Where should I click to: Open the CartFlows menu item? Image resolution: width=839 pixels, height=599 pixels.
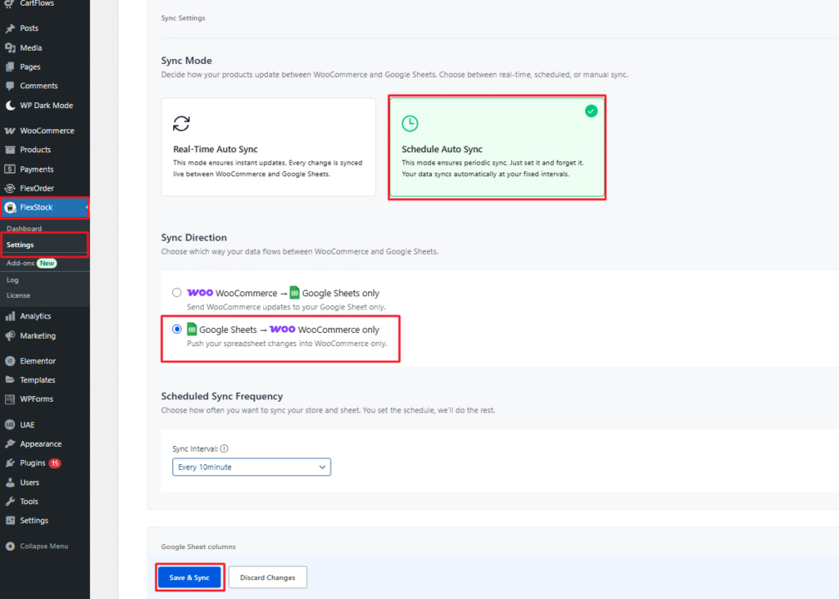(x=36, y=4)
